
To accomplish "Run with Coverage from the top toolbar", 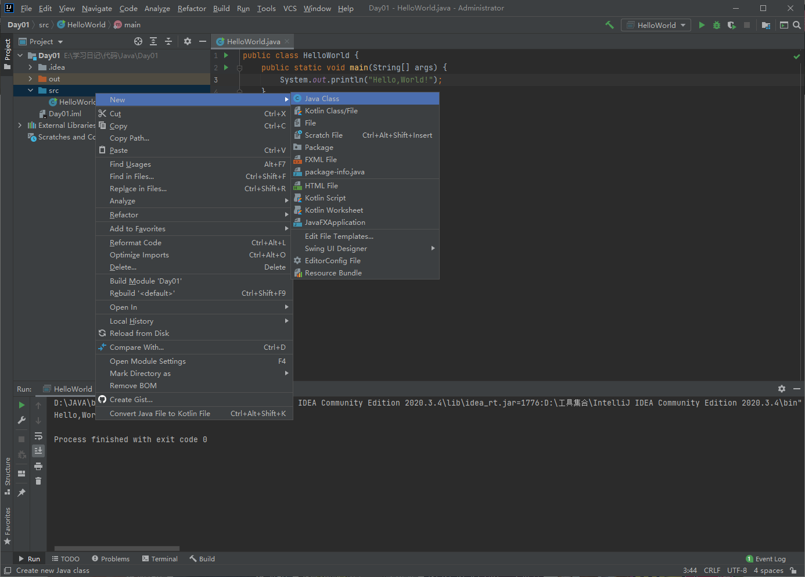I will [x=731, y=25].
